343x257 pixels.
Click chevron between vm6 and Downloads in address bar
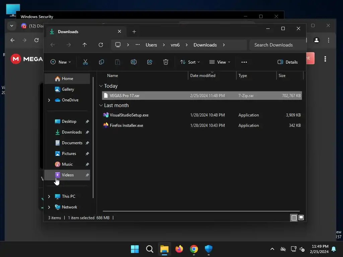(x=186, y=45)
